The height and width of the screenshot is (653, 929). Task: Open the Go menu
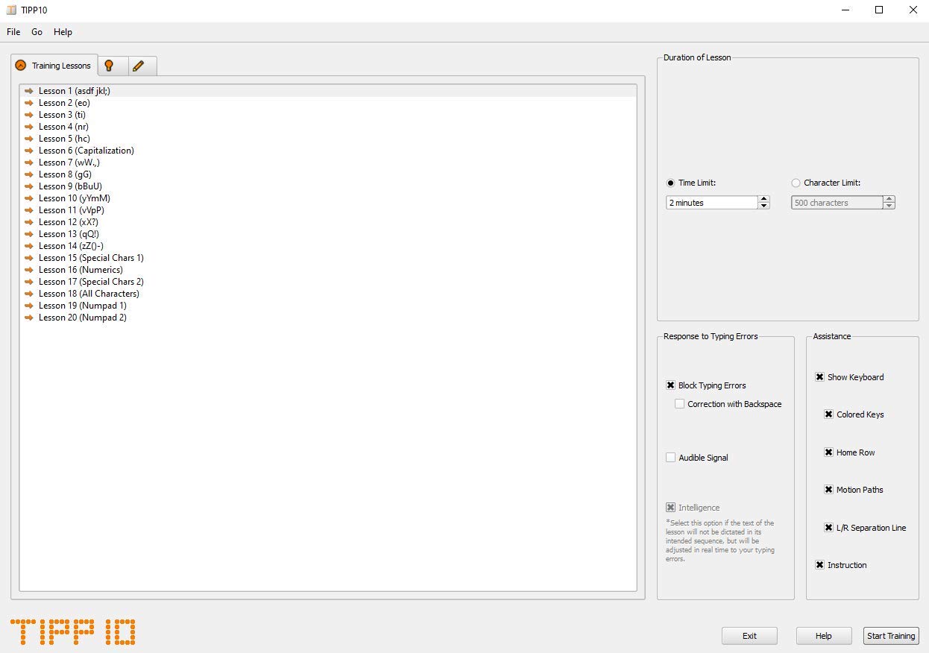point(37,32)
